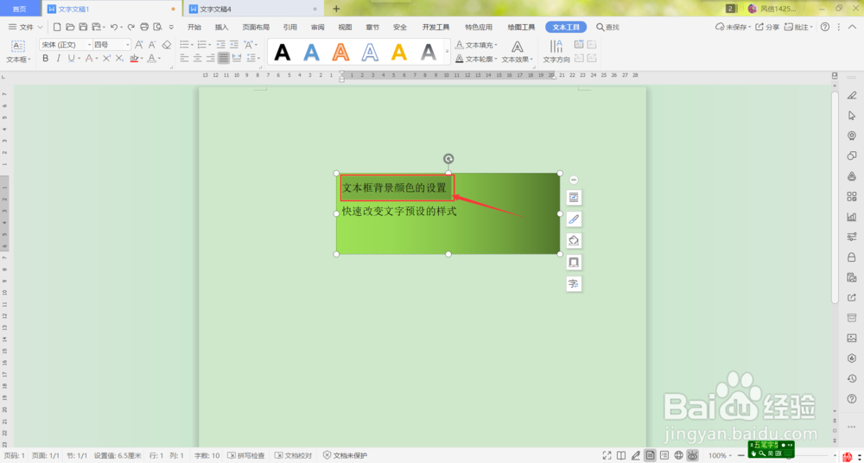
Task: Switch to the 绘图工具 Drawing Tools tab
Action: (x=521, y=27)
